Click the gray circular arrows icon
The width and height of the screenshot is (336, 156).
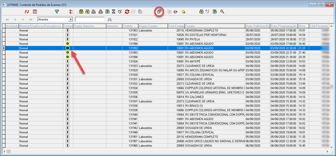pos(133,12)
